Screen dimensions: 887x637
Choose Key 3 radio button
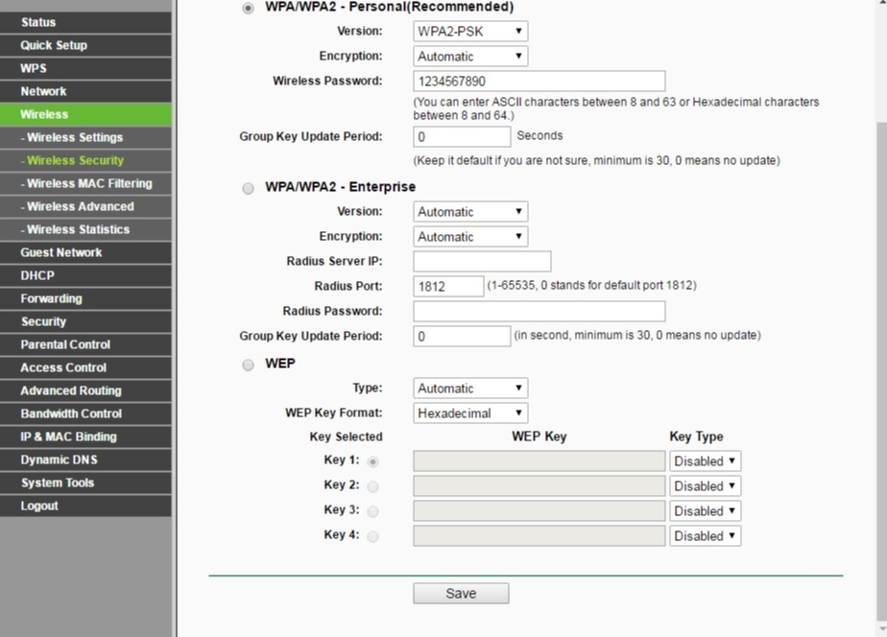tap(372, 511)
